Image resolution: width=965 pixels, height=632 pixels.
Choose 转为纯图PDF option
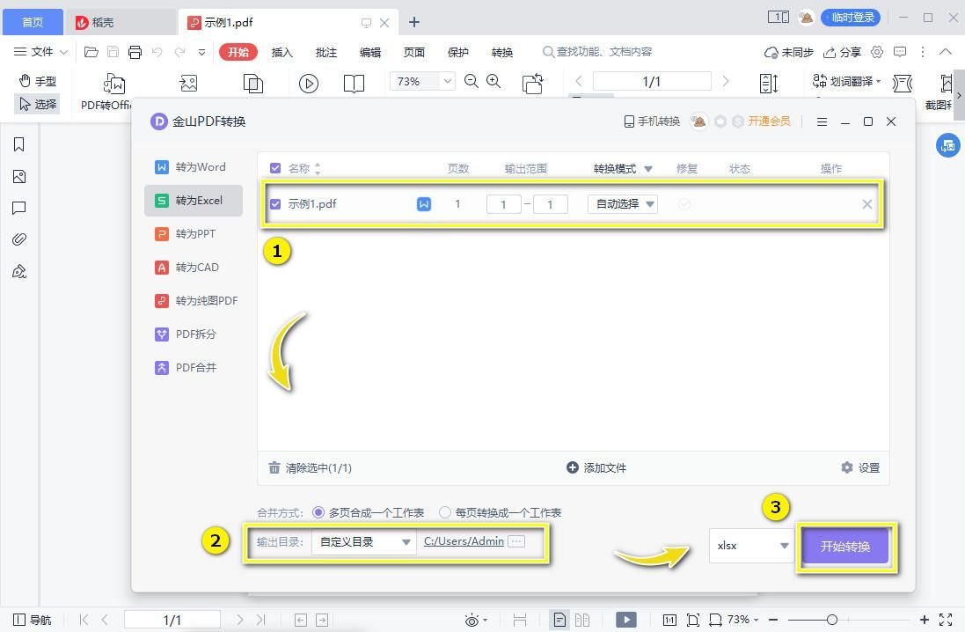point(194,301)
